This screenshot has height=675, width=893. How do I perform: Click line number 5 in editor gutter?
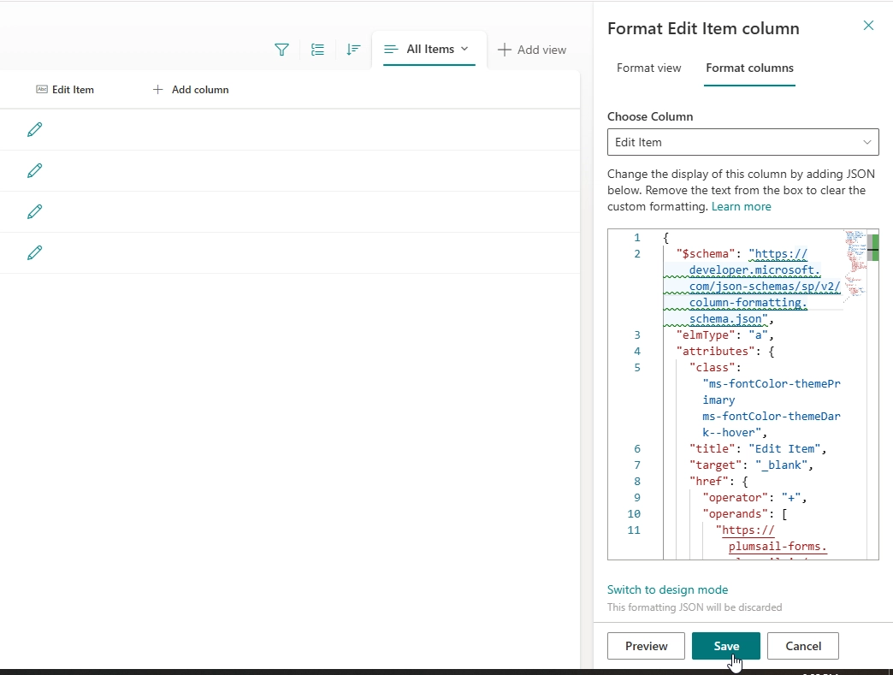pyautogui.click(x=637, y=367)
